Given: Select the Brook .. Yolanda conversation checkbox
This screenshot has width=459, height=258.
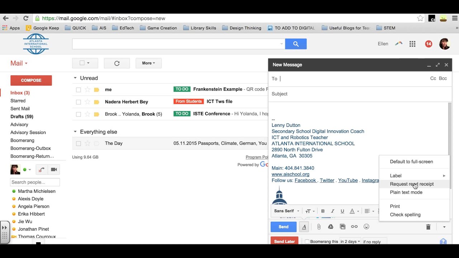Looking at the screenshot, I should point(79,114).
